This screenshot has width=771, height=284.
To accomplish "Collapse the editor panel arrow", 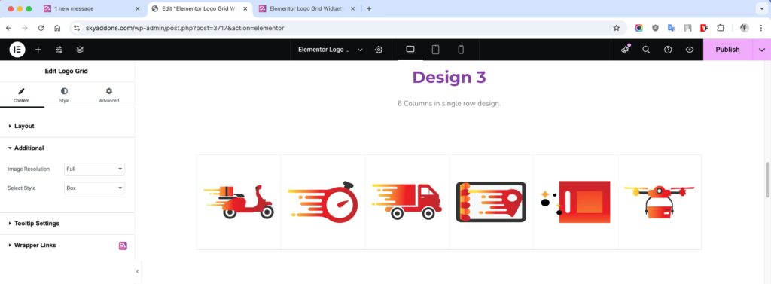I will [x=137, y=271].
